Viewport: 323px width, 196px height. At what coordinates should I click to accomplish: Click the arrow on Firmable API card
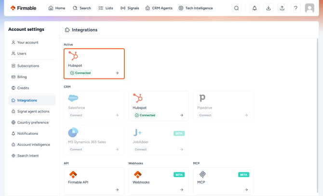coord(117,190)
